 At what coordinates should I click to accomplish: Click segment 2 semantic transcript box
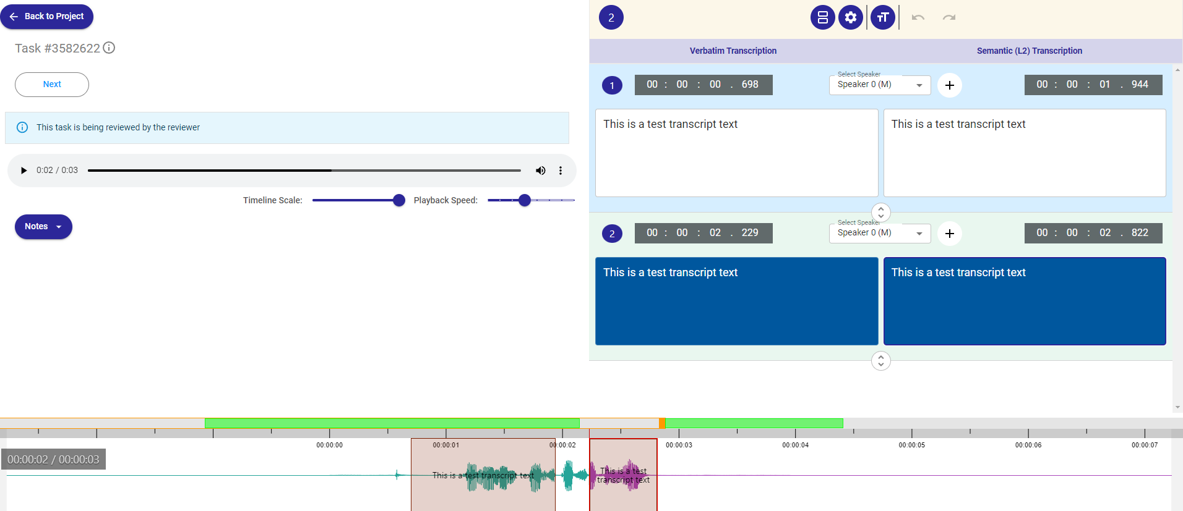[1025, 302]
